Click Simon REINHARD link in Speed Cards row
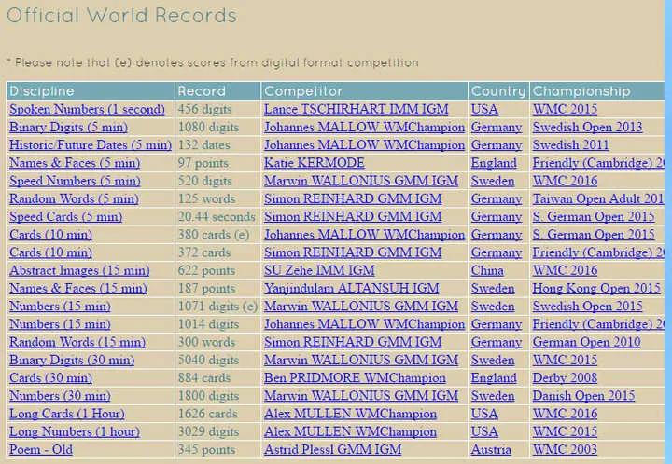Image resolution: width=672 pixels, height=464 pixels. (353, 217)
